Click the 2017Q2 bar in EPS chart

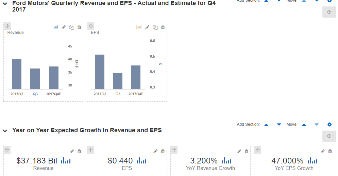[x=100, y=72]
